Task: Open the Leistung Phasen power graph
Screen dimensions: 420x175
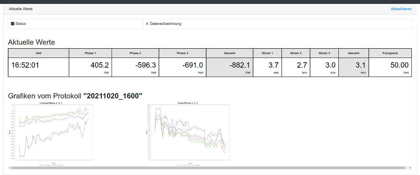Action: point(51,132)
